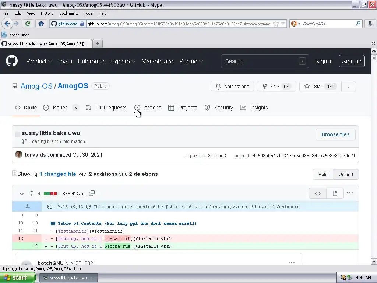Open the Edit menu
Viewport: 377px width, 283px height.
(18, 13)
